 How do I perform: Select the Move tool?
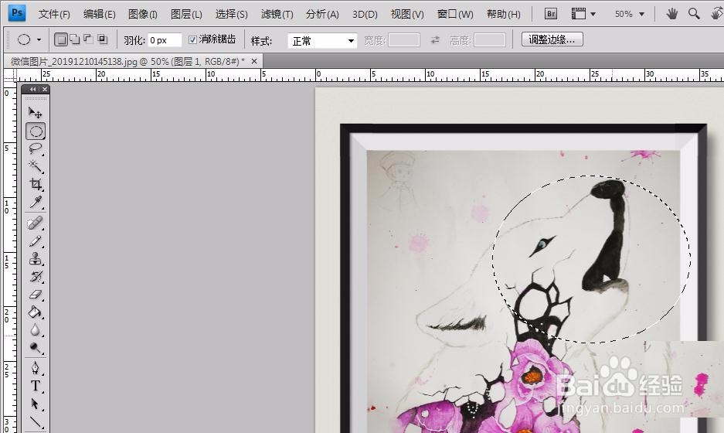tap(36, 113)
